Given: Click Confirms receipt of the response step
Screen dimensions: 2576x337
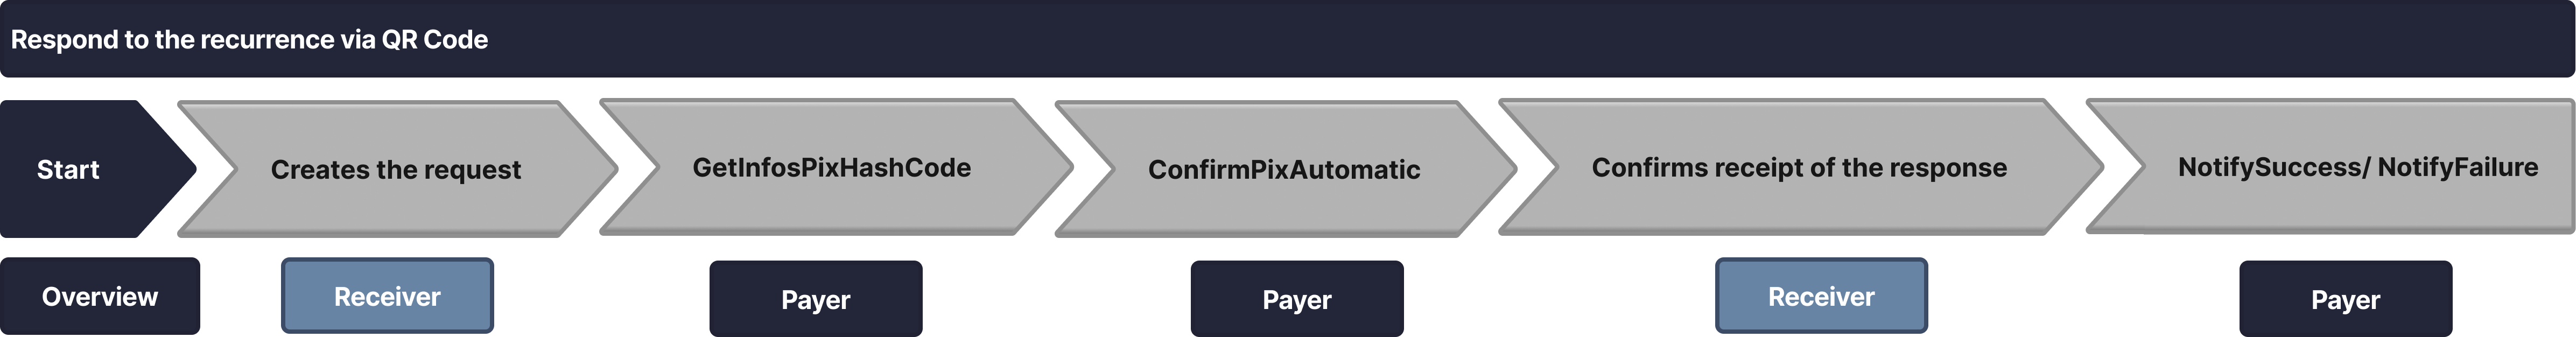Looking at the screenshot, I should (x=1800, y=167).
